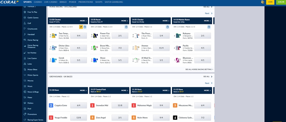Click the Politics sidebar icon
Image resolution: width=286 pixels, height=122 pixels.
click(x=25, y=103)
